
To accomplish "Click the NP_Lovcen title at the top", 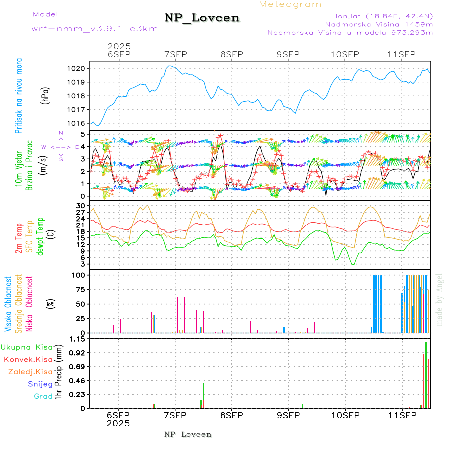I will tap(202, 18).
